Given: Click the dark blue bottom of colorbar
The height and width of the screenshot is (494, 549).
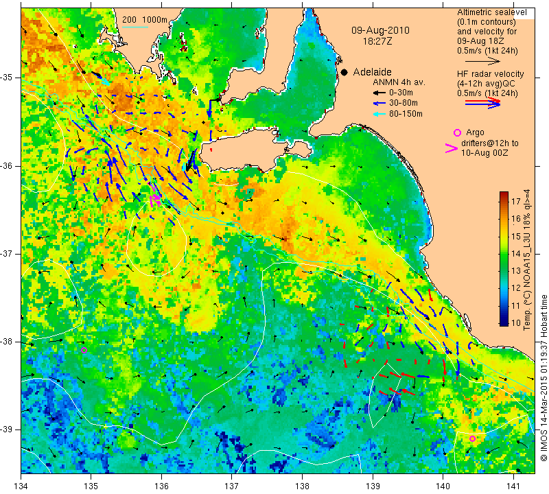Looking at the screenshot, I should pos(504,324).
